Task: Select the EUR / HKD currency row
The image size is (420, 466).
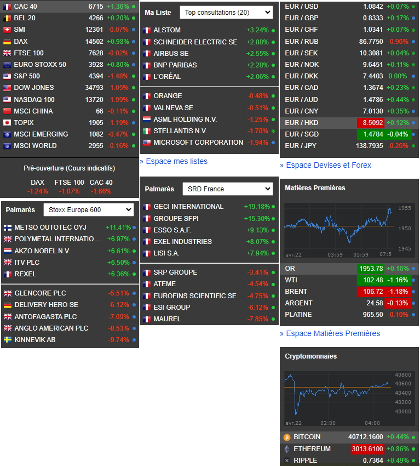Action: 349,123
